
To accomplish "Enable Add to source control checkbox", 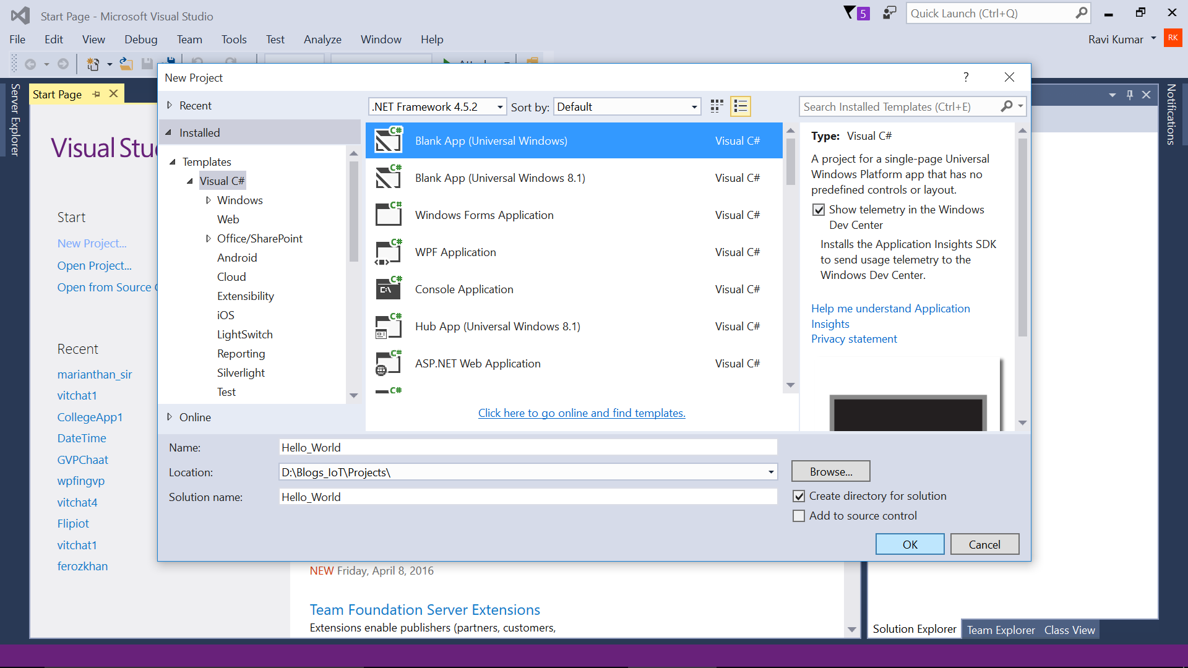I will 799,516.
